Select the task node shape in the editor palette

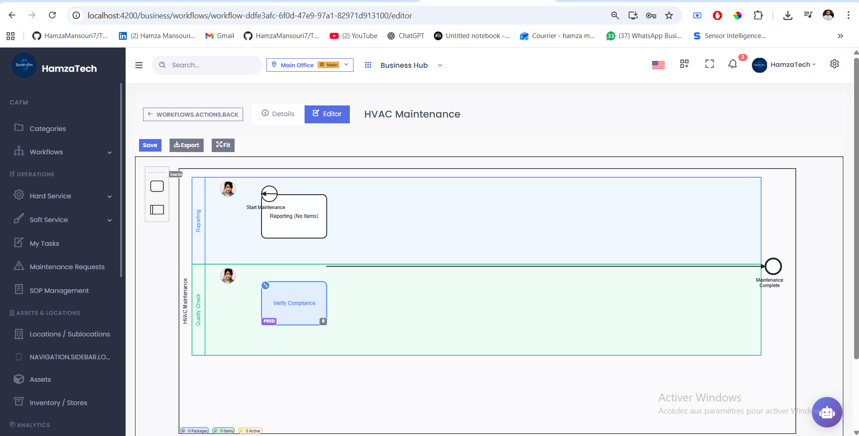point(157,186)
